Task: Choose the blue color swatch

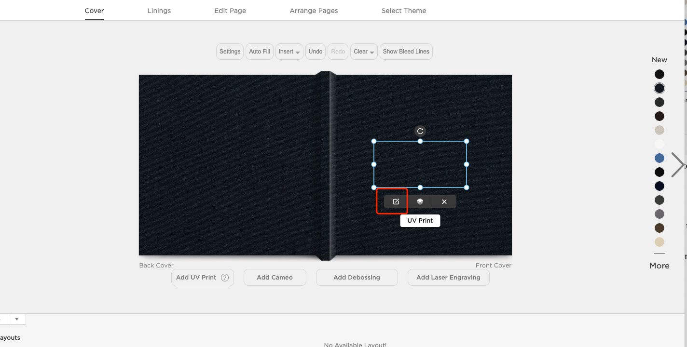Action: pos(660,158)
